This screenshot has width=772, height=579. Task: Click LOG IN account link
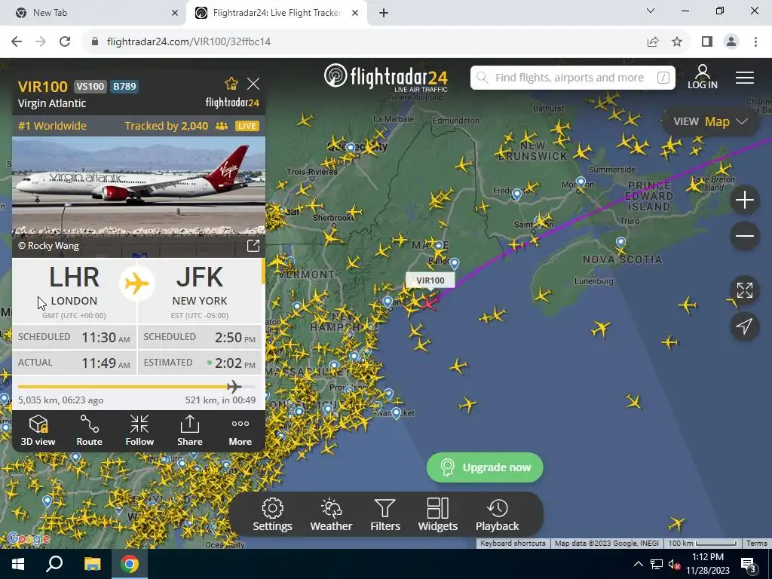[702, 78]
